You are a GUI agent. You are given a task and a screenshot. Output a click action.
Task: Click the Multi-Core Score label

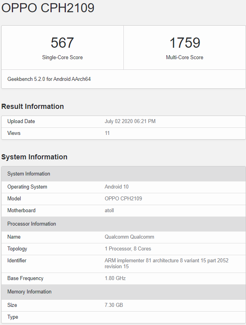click(184, 58)
